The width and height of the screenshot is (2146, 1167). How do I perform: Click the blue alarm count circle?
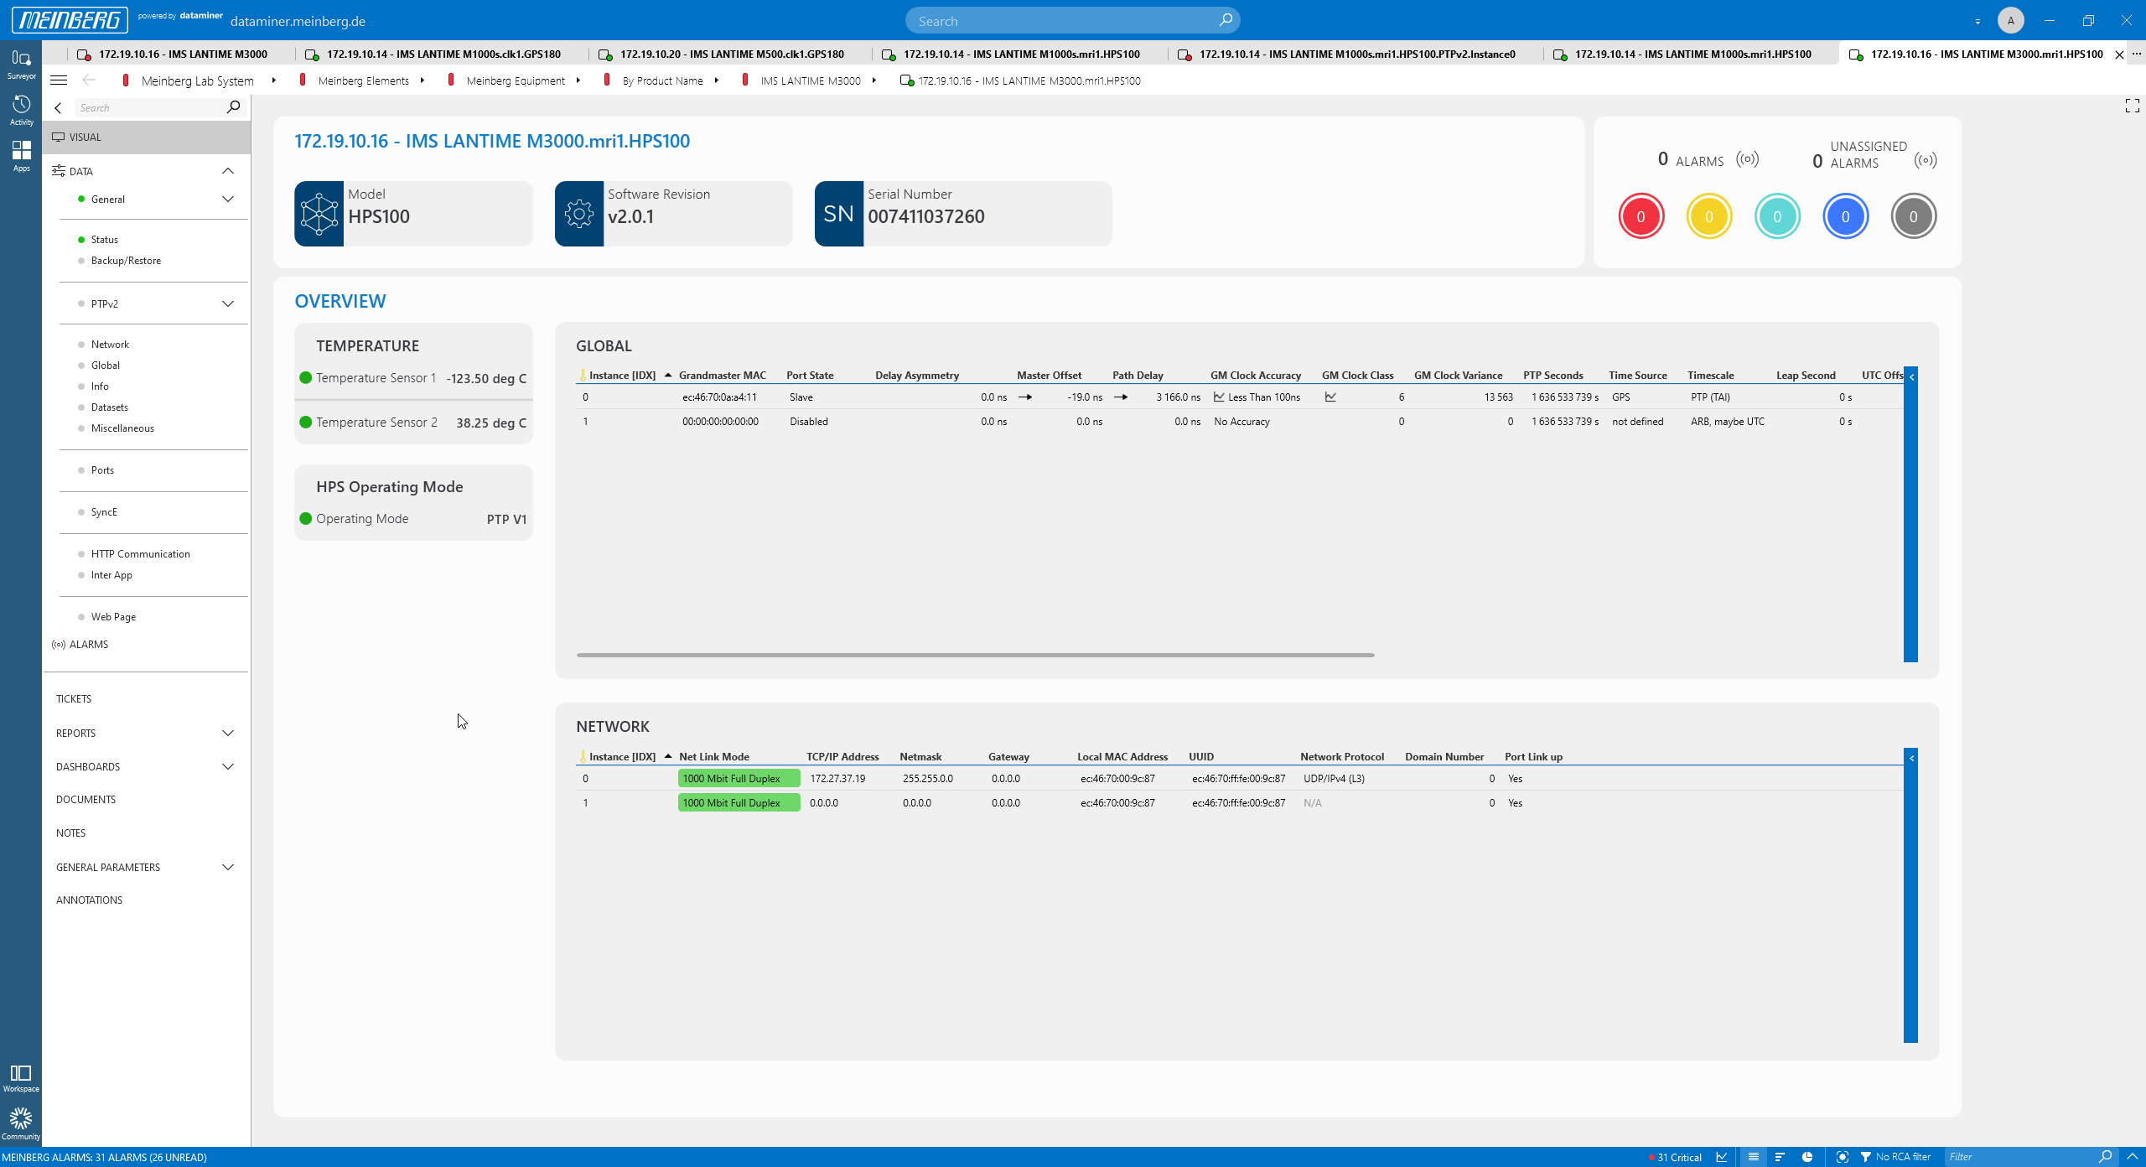point(1845,216)
